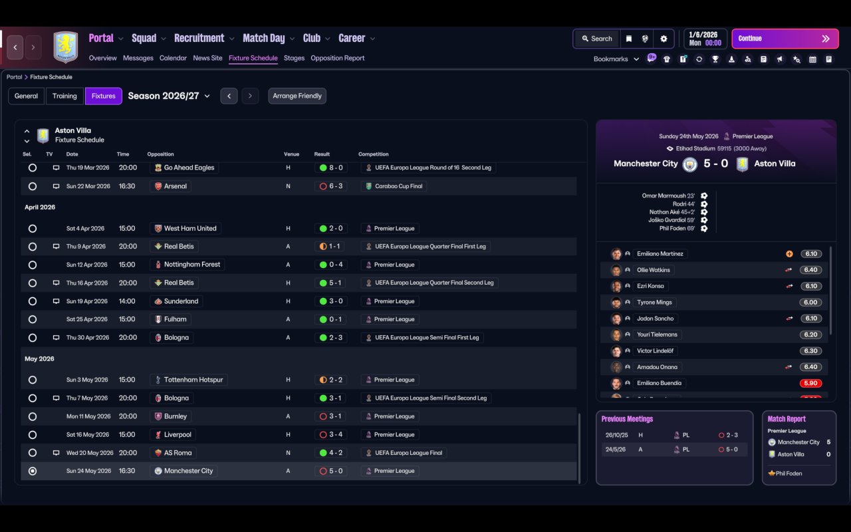This screenshot has height=532, width=851.
Task: Open the News Site tab
Action: click(x=207, y=59)
